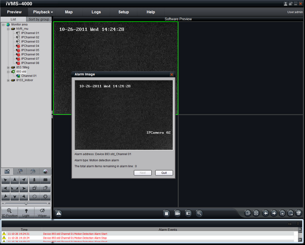Screen dimensions: 305x245
Task: Select Channel 01 under 893 std
Action: [29, 76]
